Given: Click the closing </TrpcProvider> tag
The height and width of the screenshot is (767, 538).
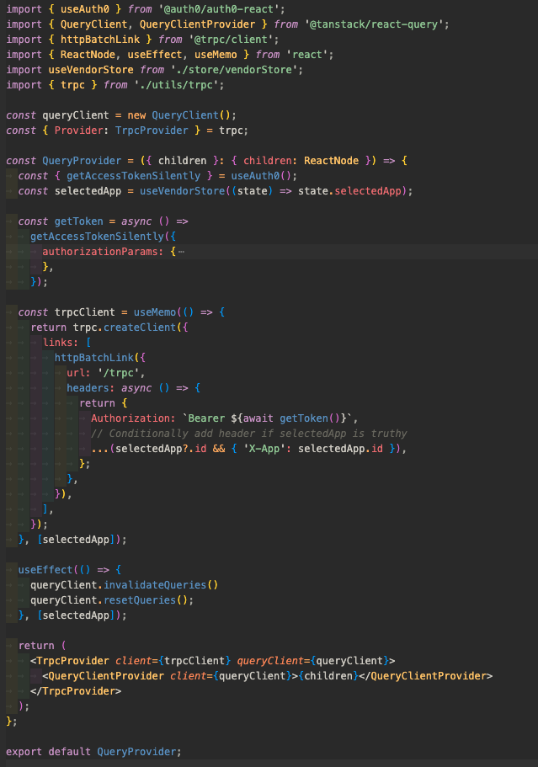Looking at the screenshot, I should click(x=76, y=692).
